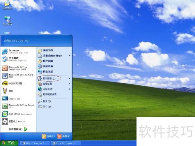The image size is (195, 146).
Task: Open the Connect To globe icon
Action: 40,89
